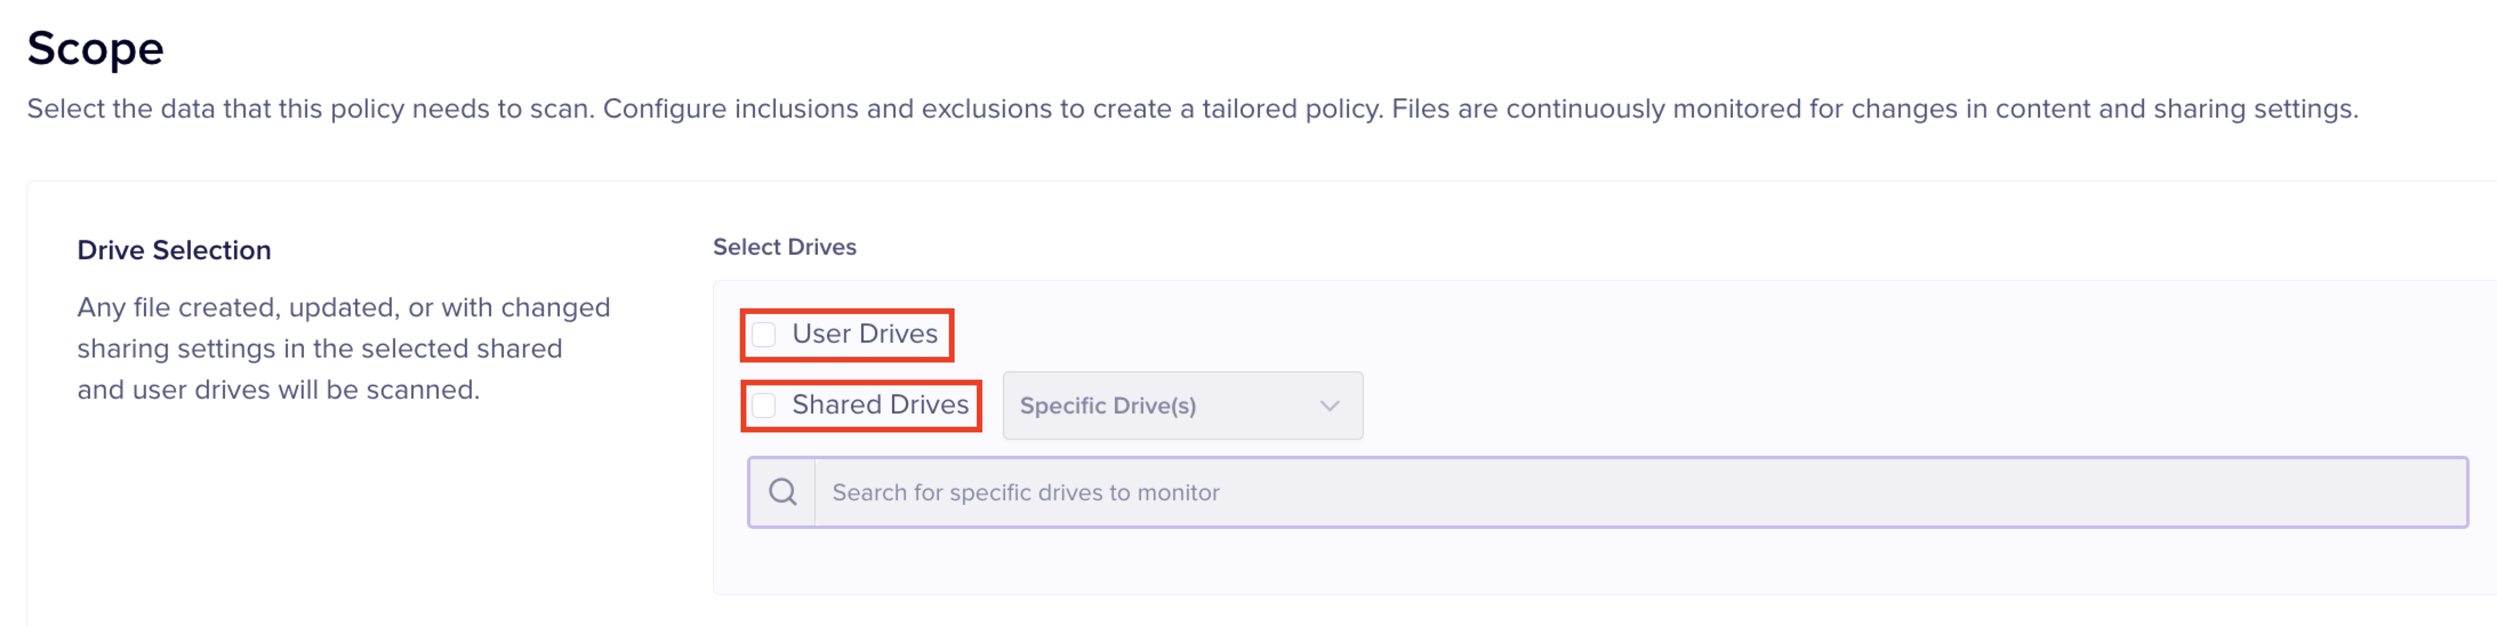Click the chevron arrow in the Specific Drive(s) box
Screen dimensions: 2497x626
[1329, 405]
